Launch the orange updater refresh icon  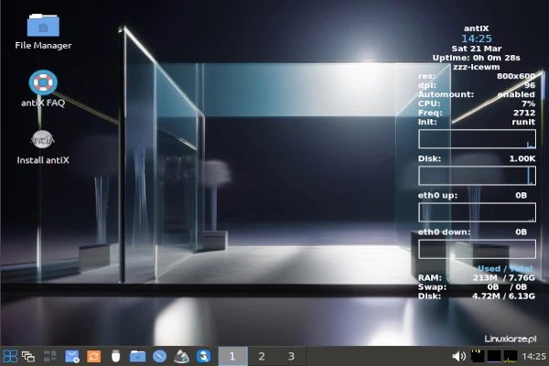point(94,356)
